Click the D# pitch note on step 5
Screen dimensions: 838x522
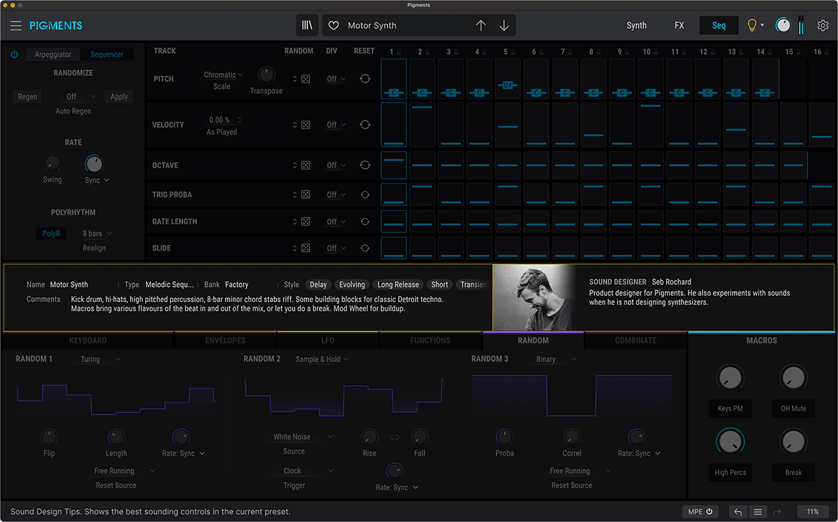point(508,84)
